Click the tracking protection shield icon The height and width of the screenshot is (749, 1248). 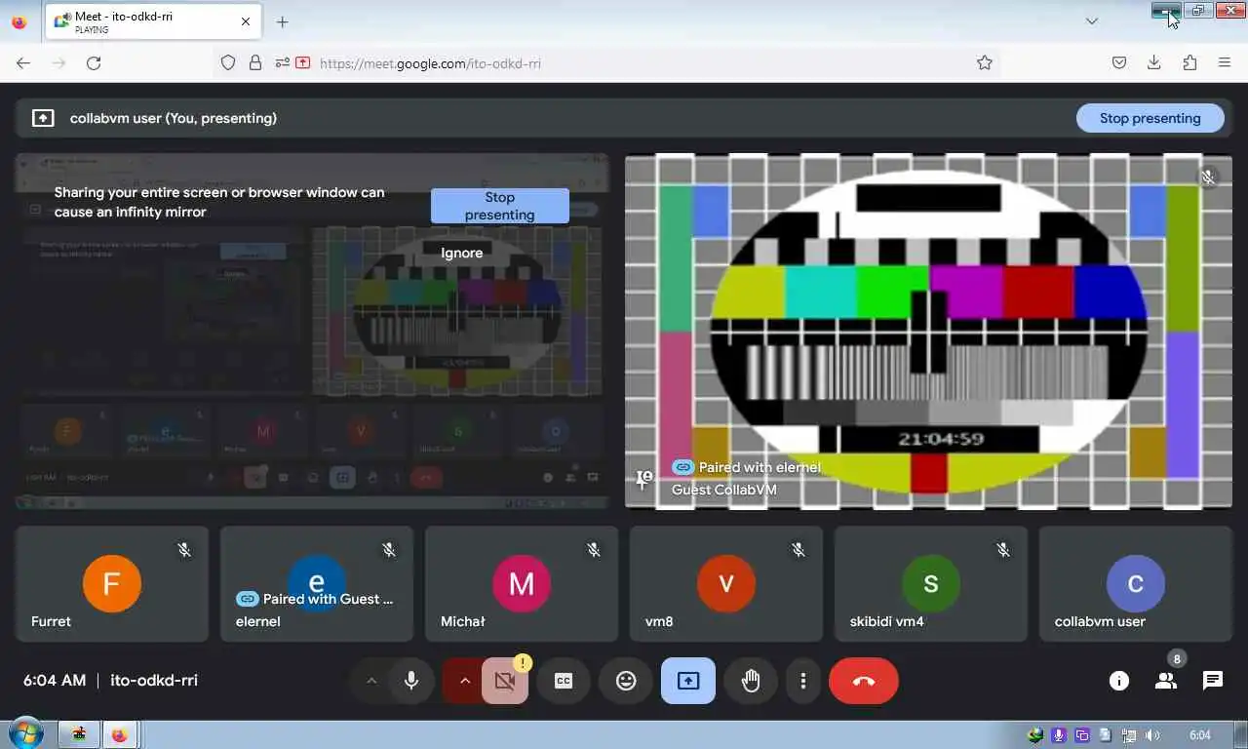coord(228,63)
